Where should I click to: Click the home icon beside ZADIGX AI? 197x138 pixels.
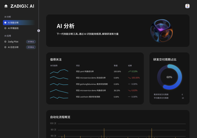pyautogui.click(x=6, y=6)
